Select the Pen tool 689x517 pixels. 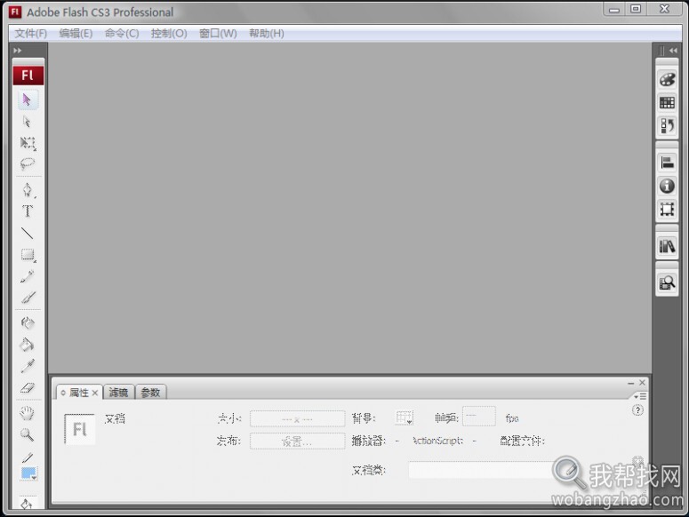[28, 190]
